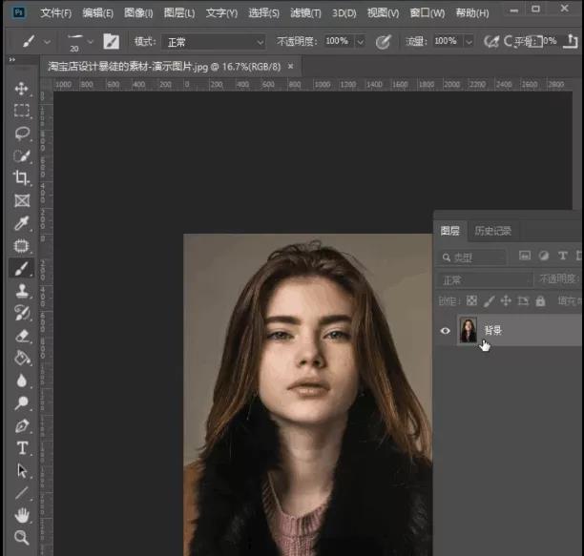Activate the Crop tool
Viewport: 584px width, 556px height.
click(21, 178)
